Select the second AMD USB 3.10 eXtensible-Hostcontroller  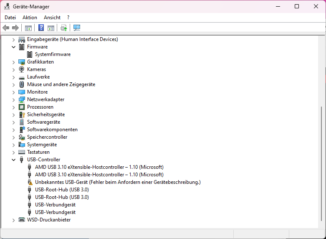click(99, 175)
